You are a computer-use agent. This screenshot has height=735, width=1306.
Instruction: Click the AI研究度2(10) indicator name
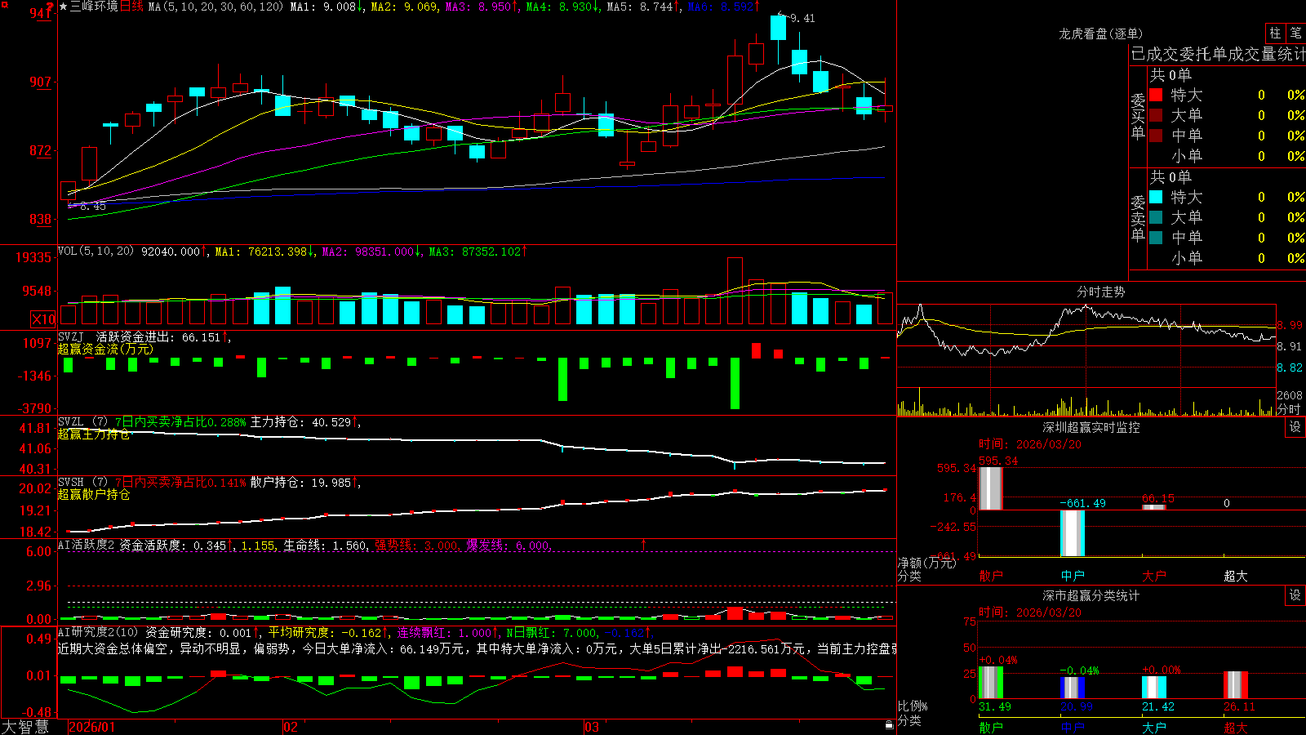coord(98,632)
